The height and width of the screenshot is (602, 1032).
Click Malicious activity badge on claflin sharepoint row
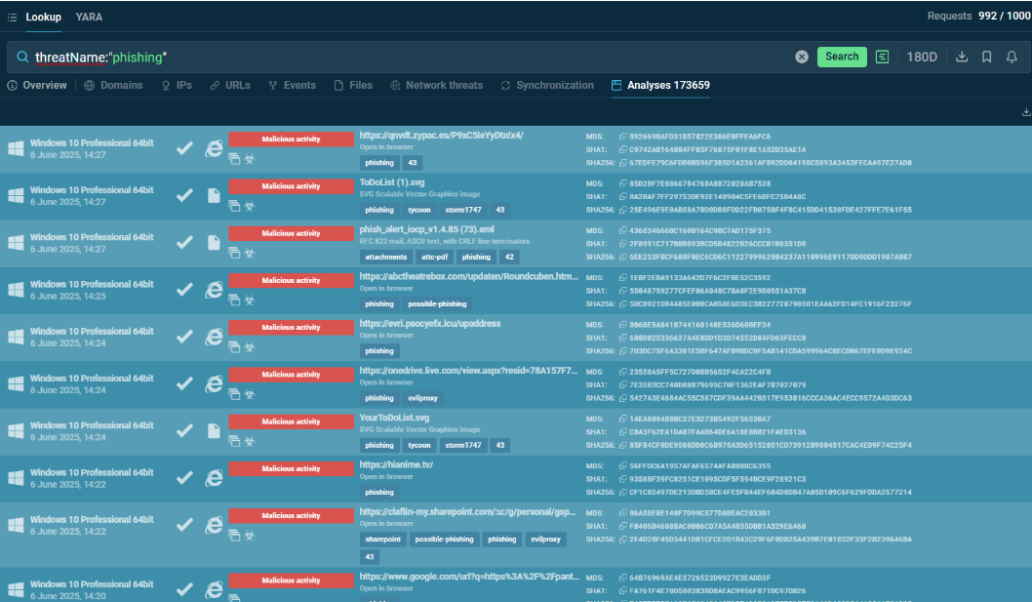coord(291,516)
